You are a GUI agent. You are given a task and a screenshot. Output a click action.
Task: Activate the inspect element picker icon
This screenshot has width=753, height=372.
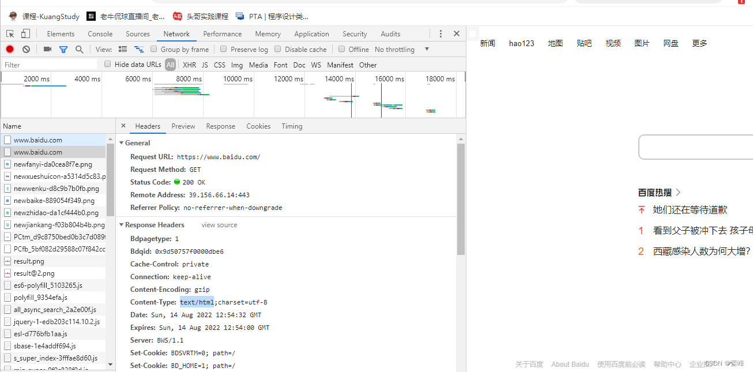click(x=10, y=34)
